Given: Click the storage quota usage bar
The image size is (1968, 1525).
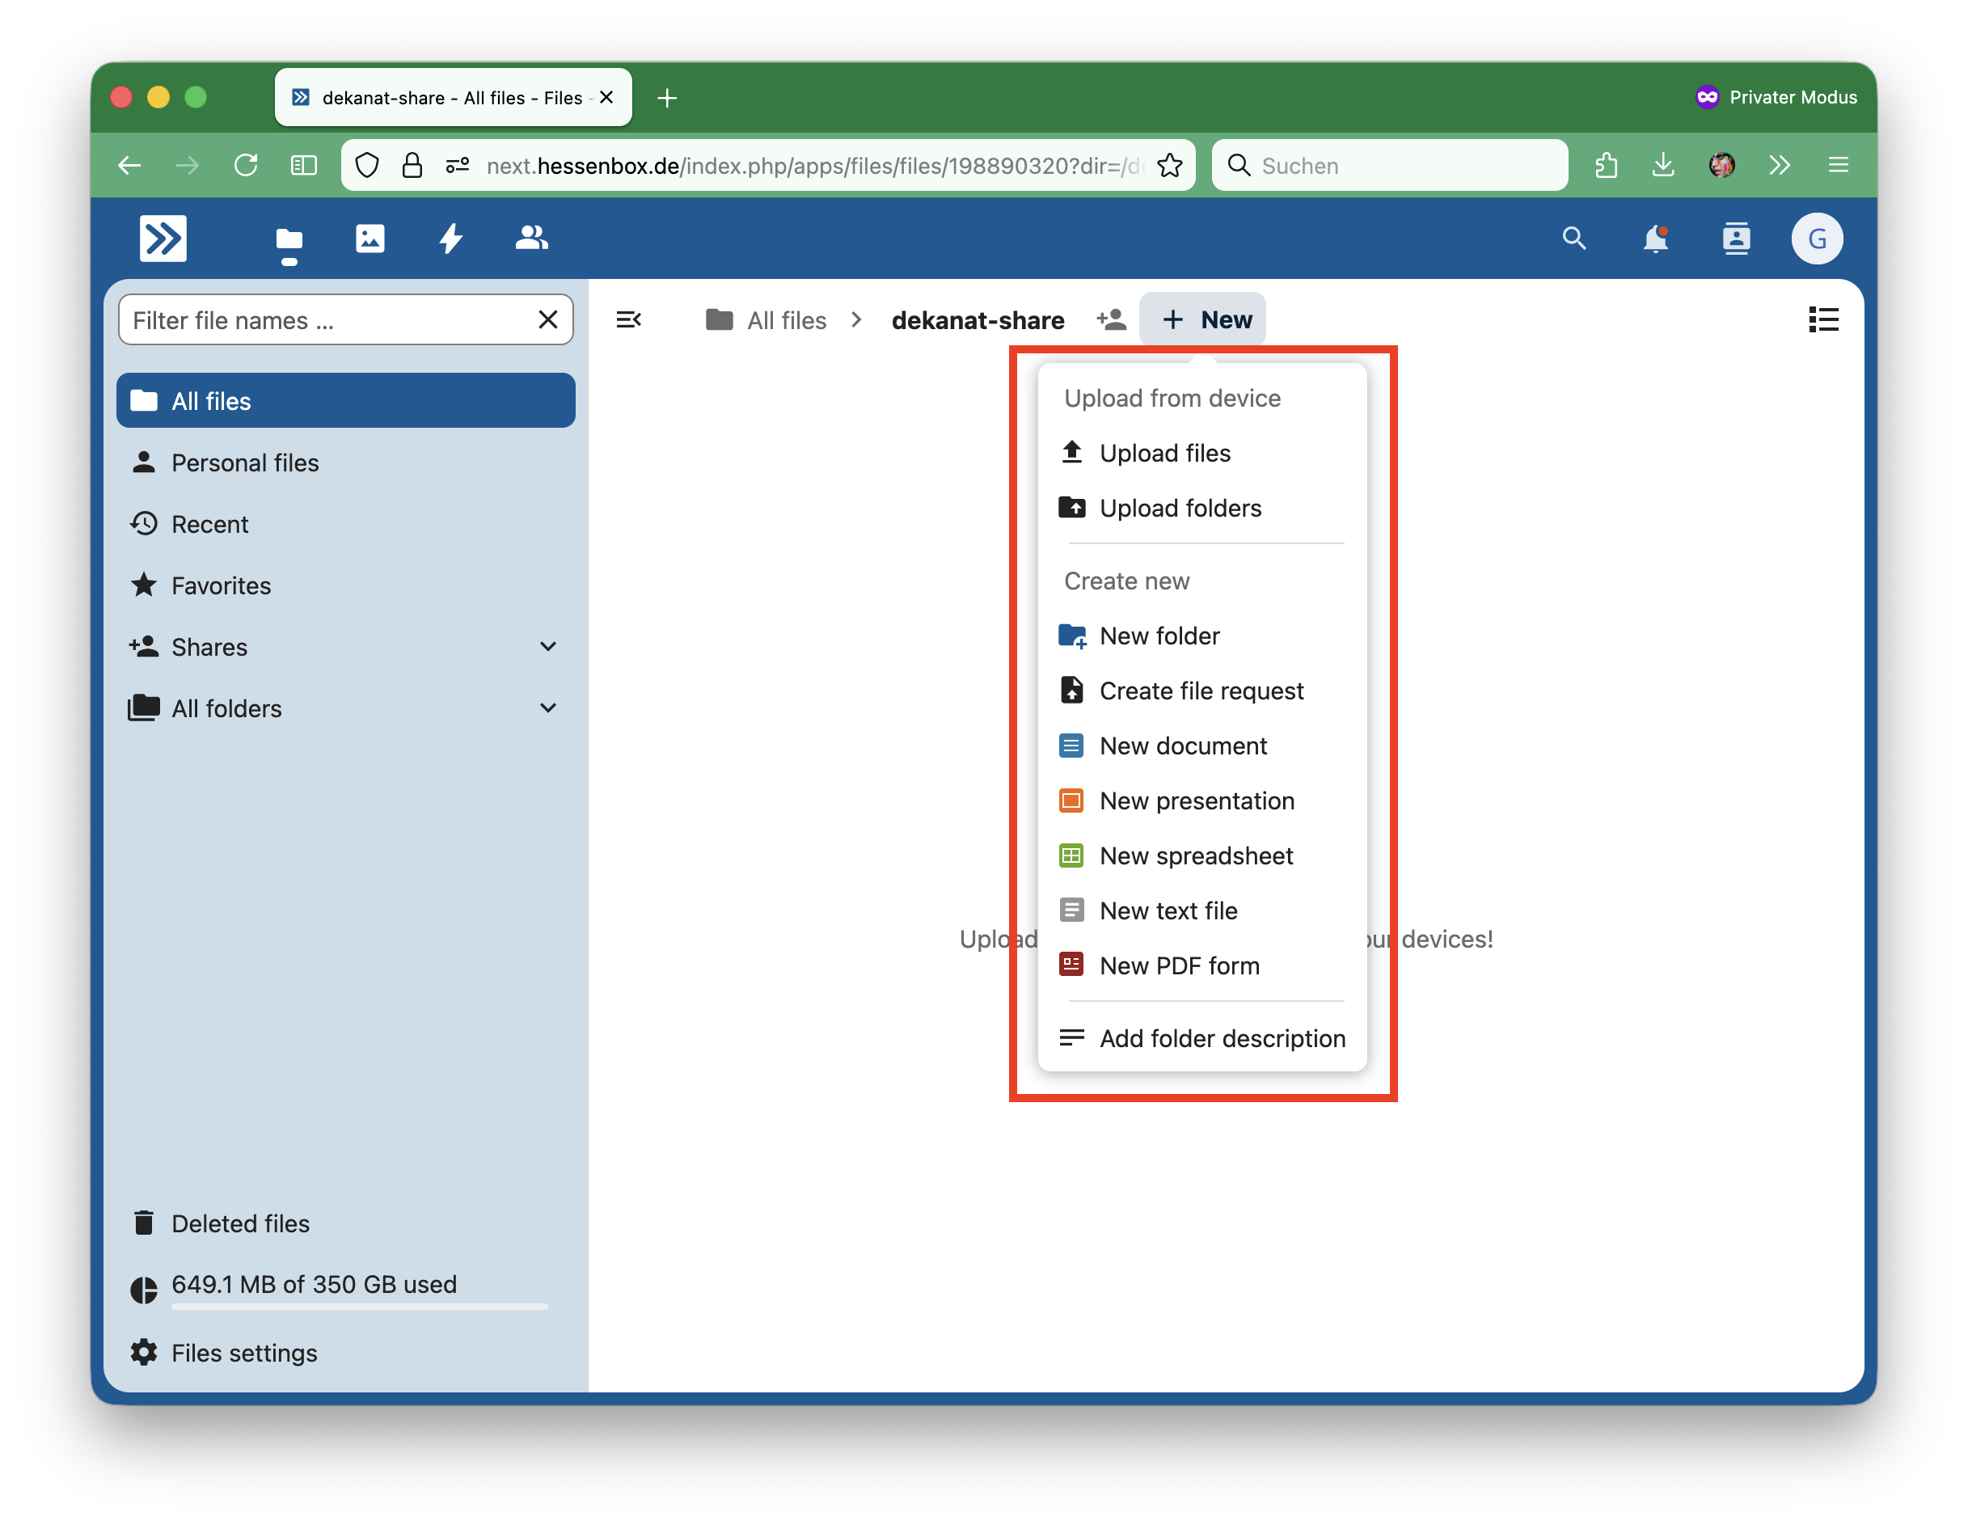Looking at the screenshot, I should (359, 1305).
